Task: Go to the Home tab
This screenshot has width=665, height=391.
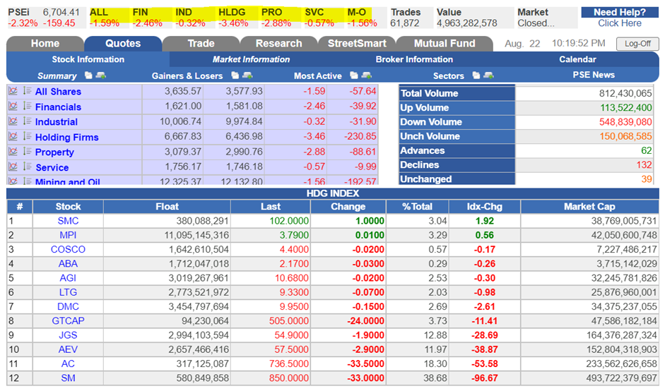Action: point(45,44)
